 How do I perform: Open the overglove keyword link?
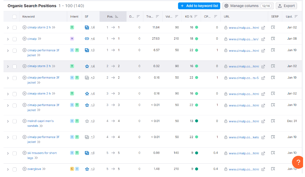34,169
